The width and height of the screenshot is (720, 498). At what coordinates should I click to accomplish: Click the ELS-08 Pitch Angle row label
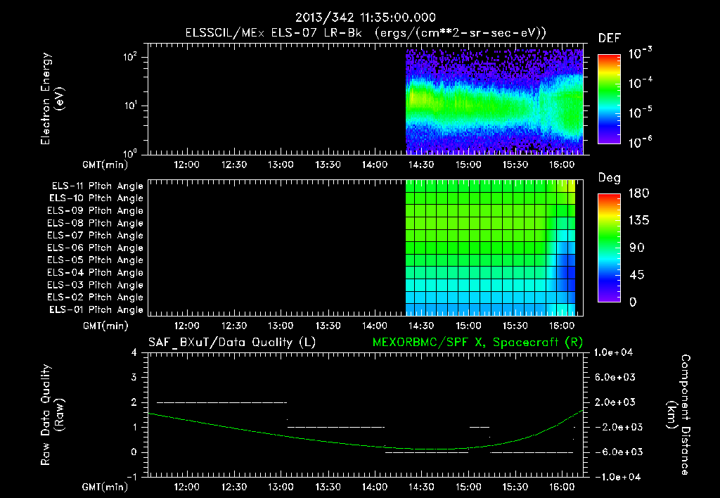click(x=95, y=223)
